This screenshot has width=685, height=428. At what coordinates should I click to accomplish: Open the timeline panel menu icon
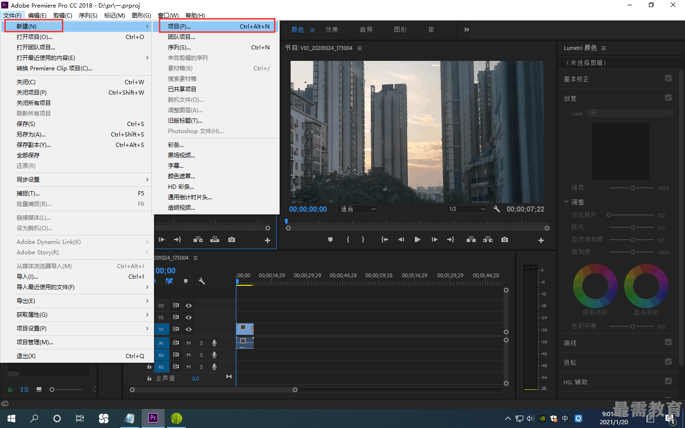click(x=196, y=258)
